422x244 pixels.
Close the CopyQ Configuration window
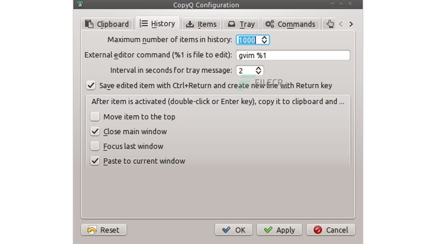(x=350, y=4)
